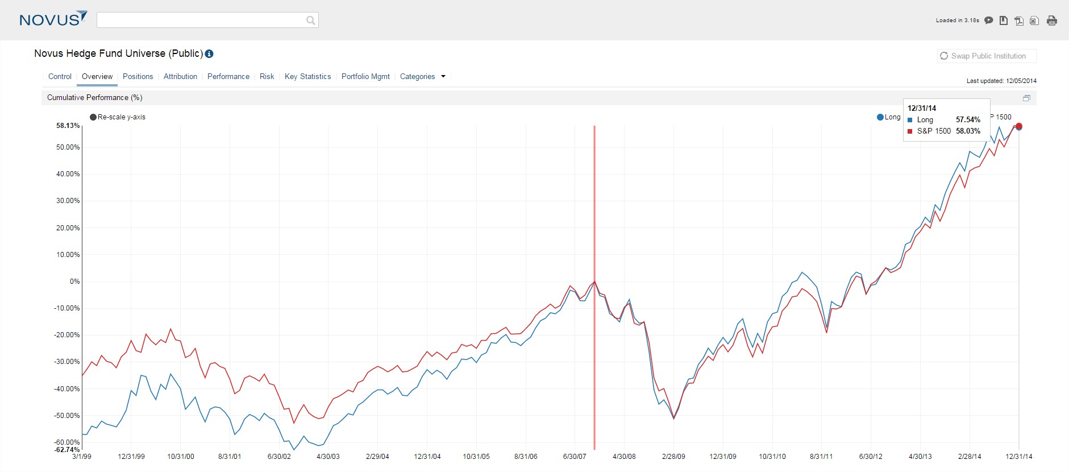
Task: Open the Key Statistics tab
Action: (x=307, y=77)
